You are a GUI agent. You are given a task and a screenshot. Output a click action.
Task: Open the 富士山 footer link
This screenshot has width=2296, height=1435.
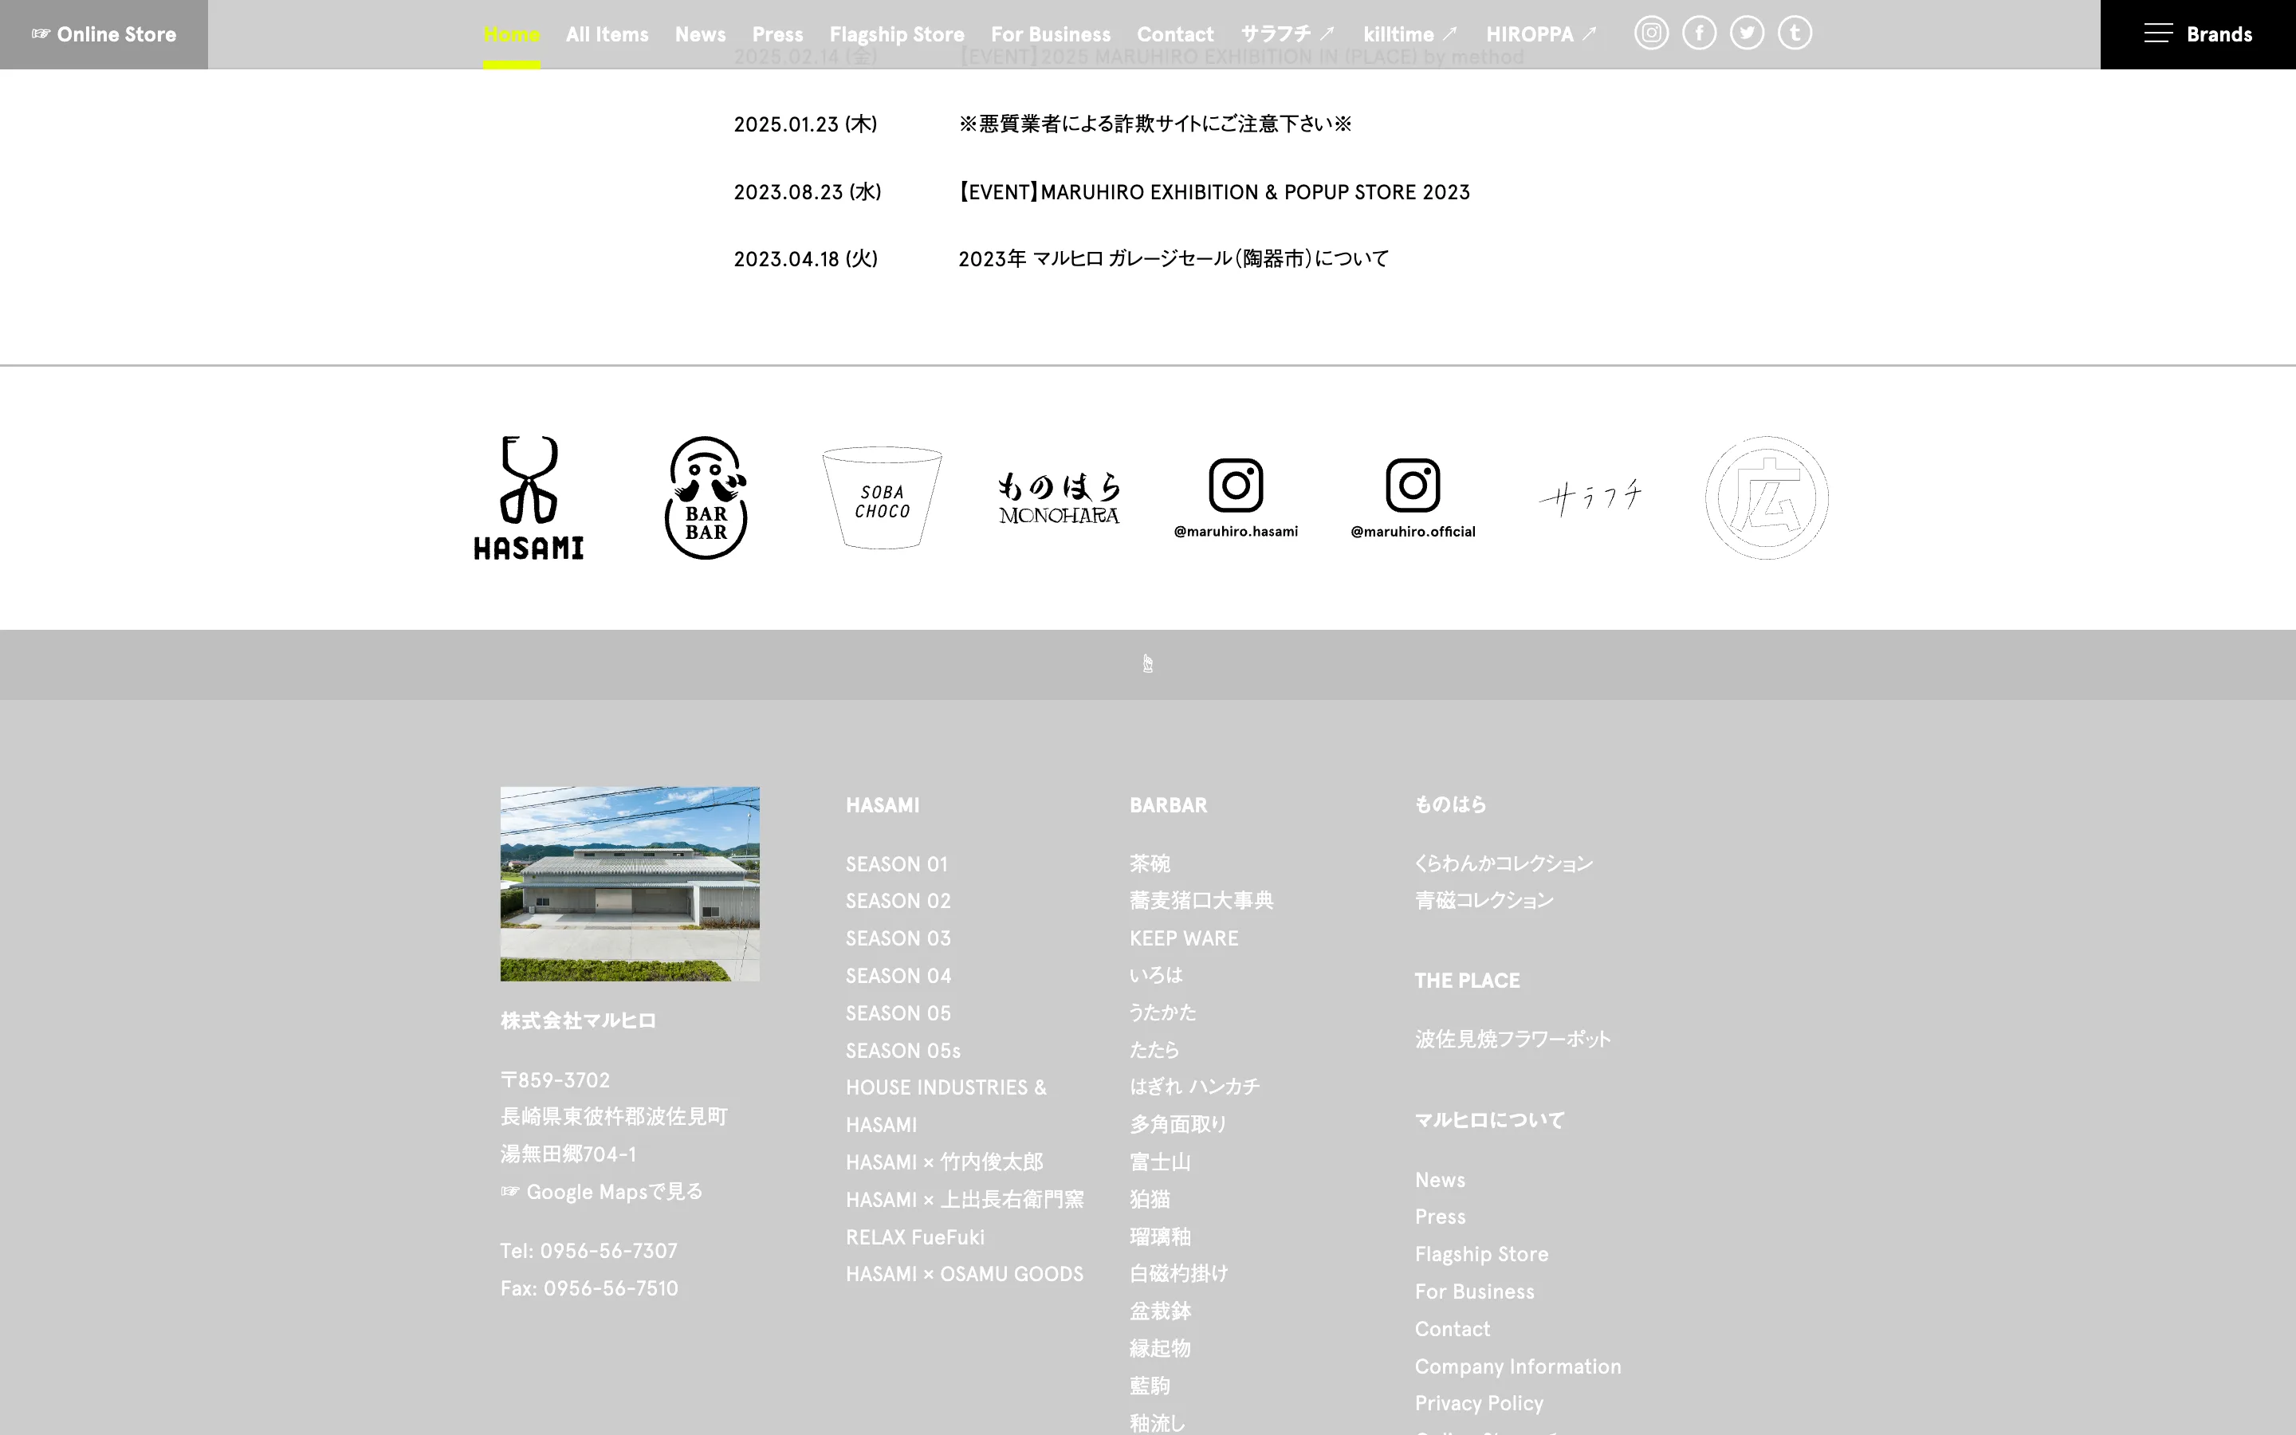(1159, 1162)
